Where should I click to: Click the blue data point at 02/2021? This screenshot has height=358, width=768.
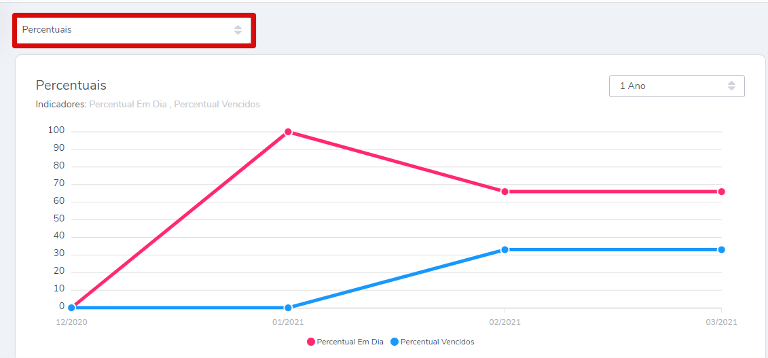pos(505,250)
